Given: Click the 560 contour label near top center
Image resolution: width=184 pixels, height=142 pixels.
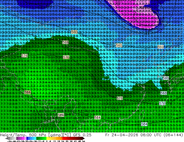Looking at the screenshot, I should (x=74, y=32).
